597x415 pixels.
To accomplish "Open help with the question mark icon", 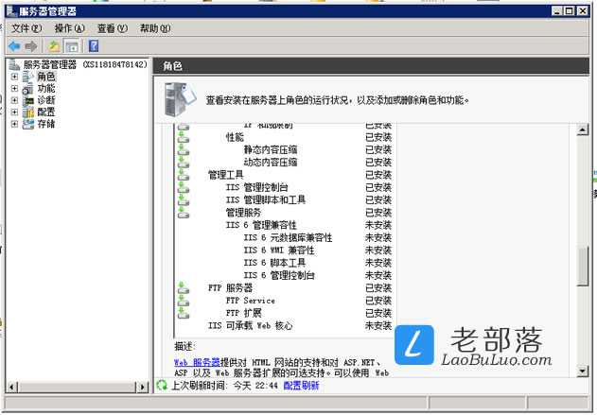I will 94,46.
